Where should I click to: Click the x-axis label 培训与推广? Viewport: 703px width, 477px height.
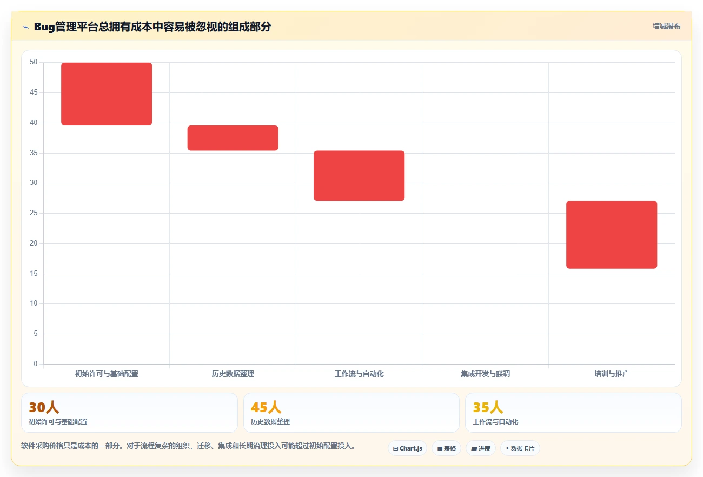pos(612,374)
